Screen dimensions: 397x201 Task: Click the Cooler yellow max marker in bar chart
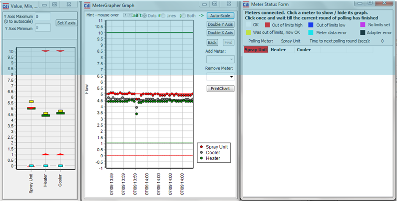coord(60,111)
